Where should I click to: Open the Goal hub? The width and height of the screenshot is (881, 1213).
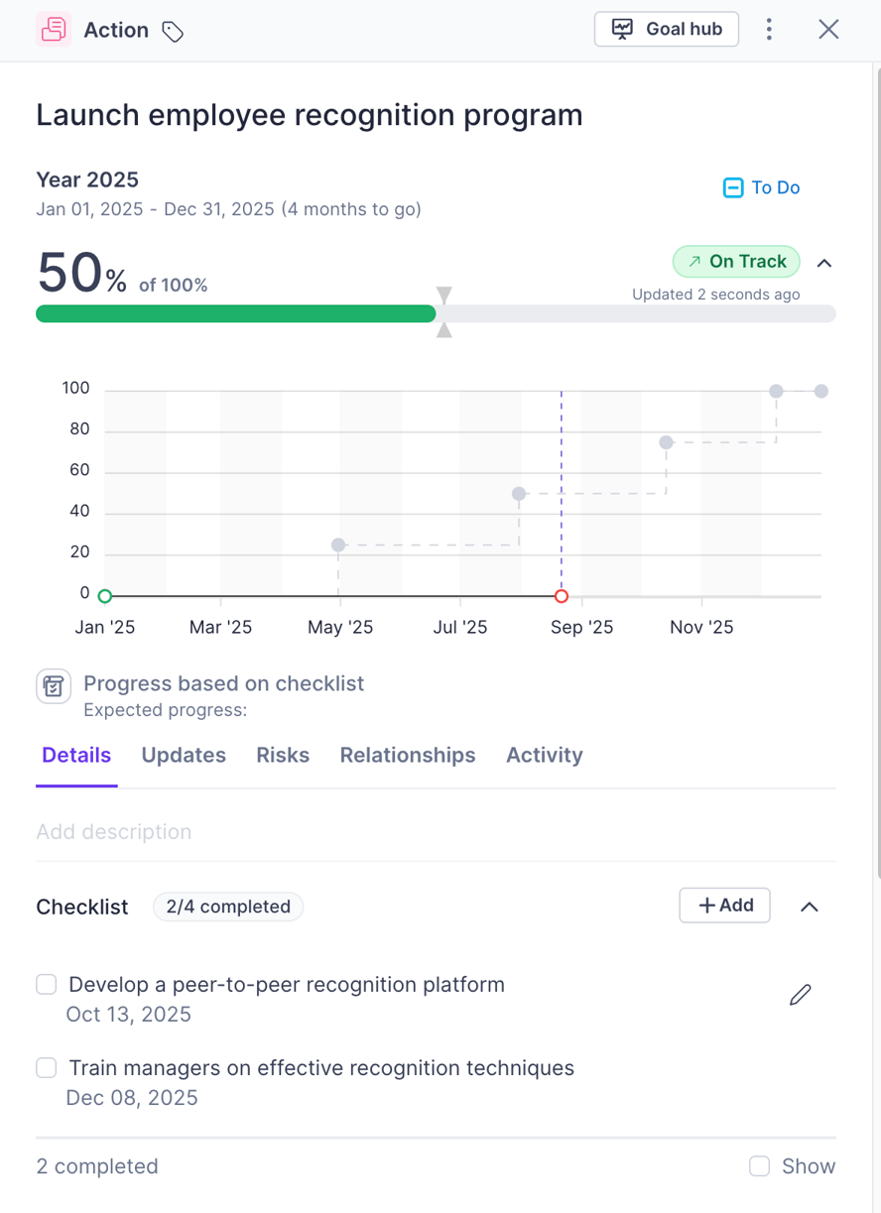667,29
